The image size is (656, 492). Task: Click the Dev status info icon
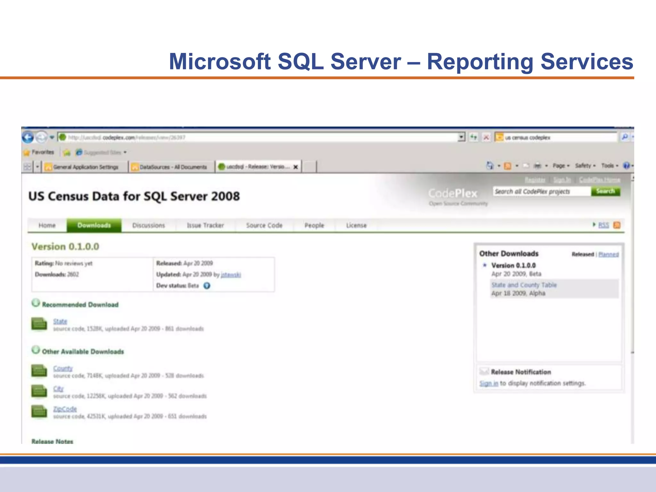207,285
